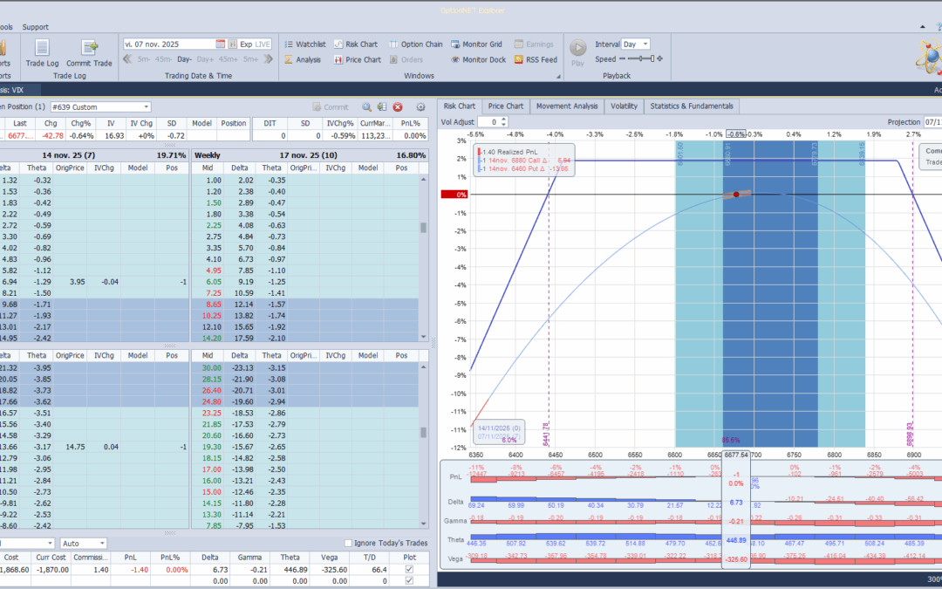942x589 pixels.
Task: Increase speed with plus icon
Action: (x=659, y=59)
